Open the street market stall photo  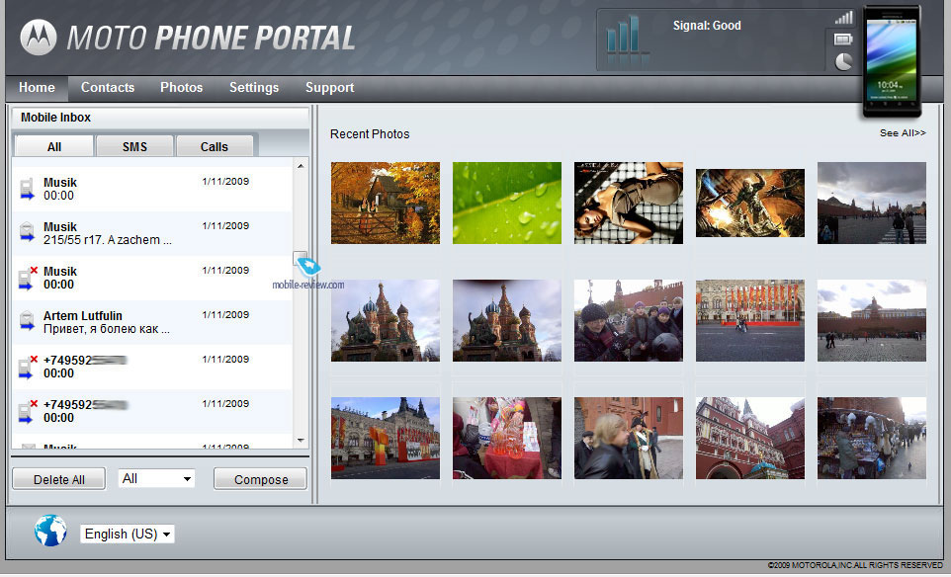[872, 439]
